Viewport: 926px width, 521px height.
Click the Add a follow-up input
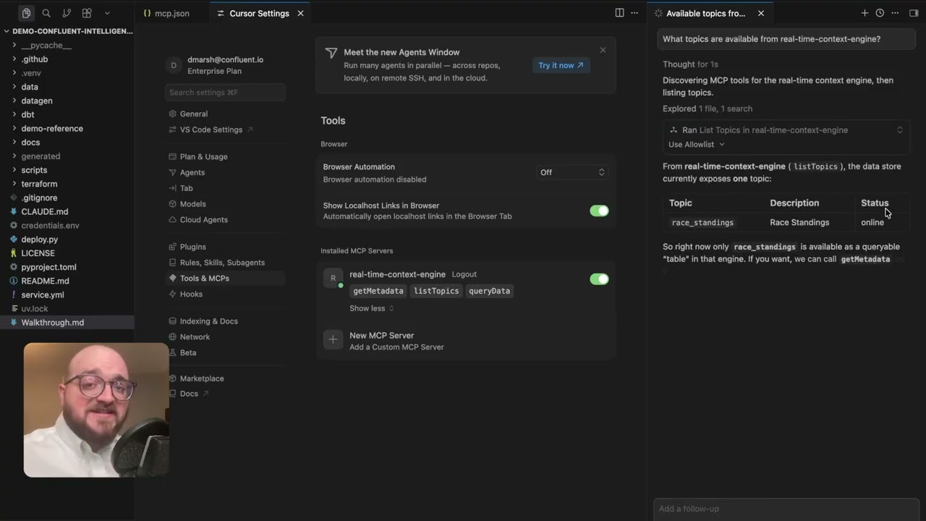pyautogui.click(x=786, y=509)
